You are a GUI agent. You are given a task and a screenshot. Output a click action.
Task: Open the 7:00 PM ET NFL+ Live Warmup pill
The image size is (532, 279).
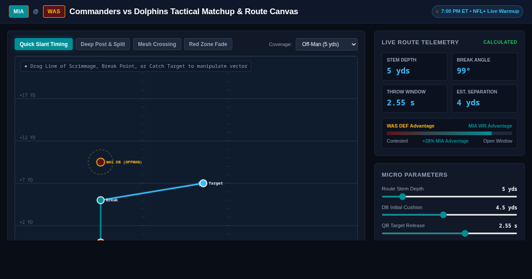(477, 12)
